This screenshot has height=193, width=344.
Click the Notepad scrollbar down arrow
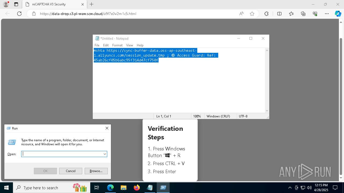[x=267, y=110]
